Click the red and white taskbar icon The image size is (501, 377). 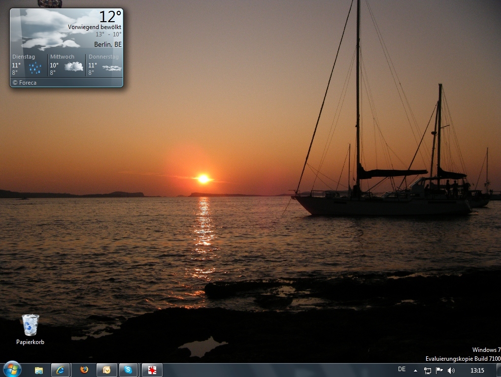coord(152,370)
